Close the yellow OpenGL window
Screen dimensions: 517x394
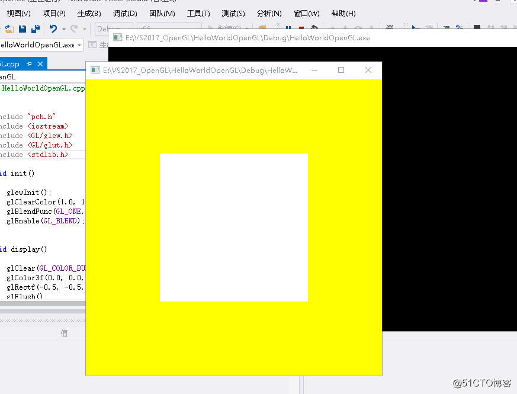368,70
